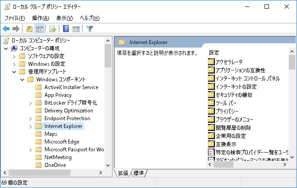Click the アクセラレータ folder icon
Screen dimensions: 297x188
(211, 62)
